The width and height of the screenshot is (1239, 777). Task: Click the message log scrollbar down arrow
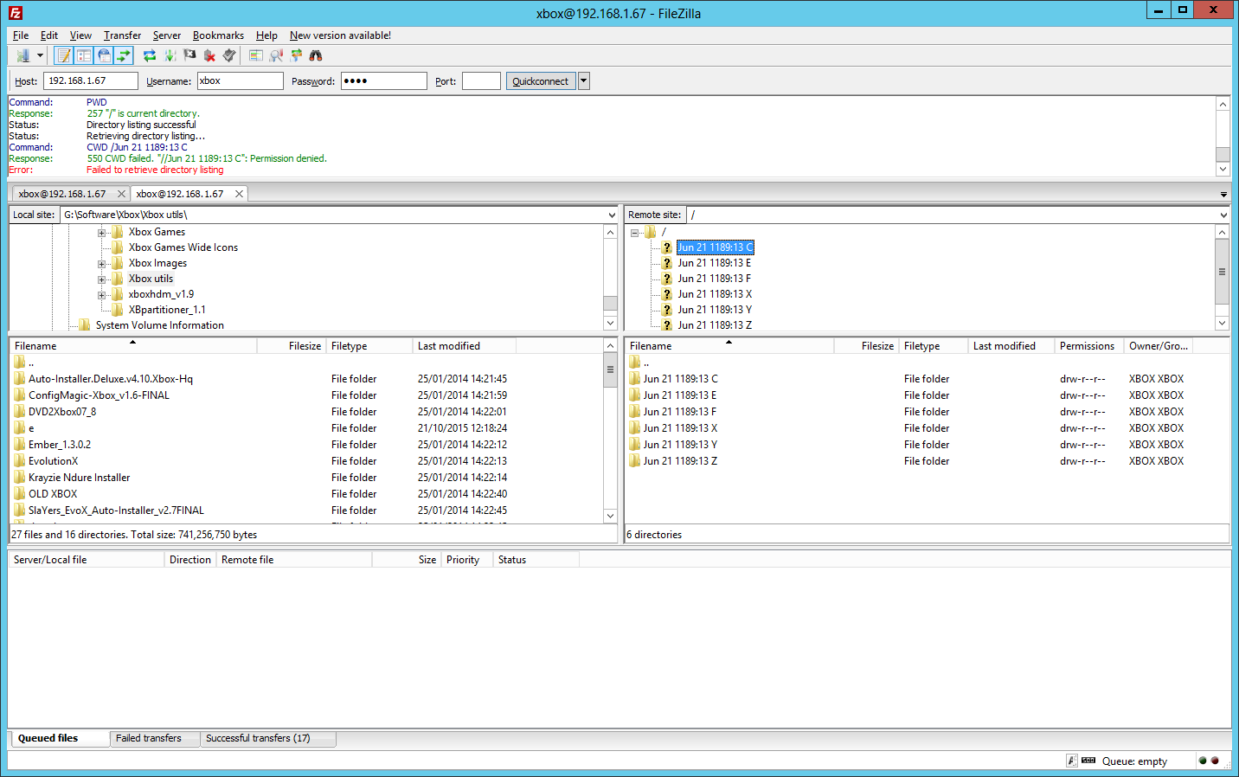[1223, 170]
